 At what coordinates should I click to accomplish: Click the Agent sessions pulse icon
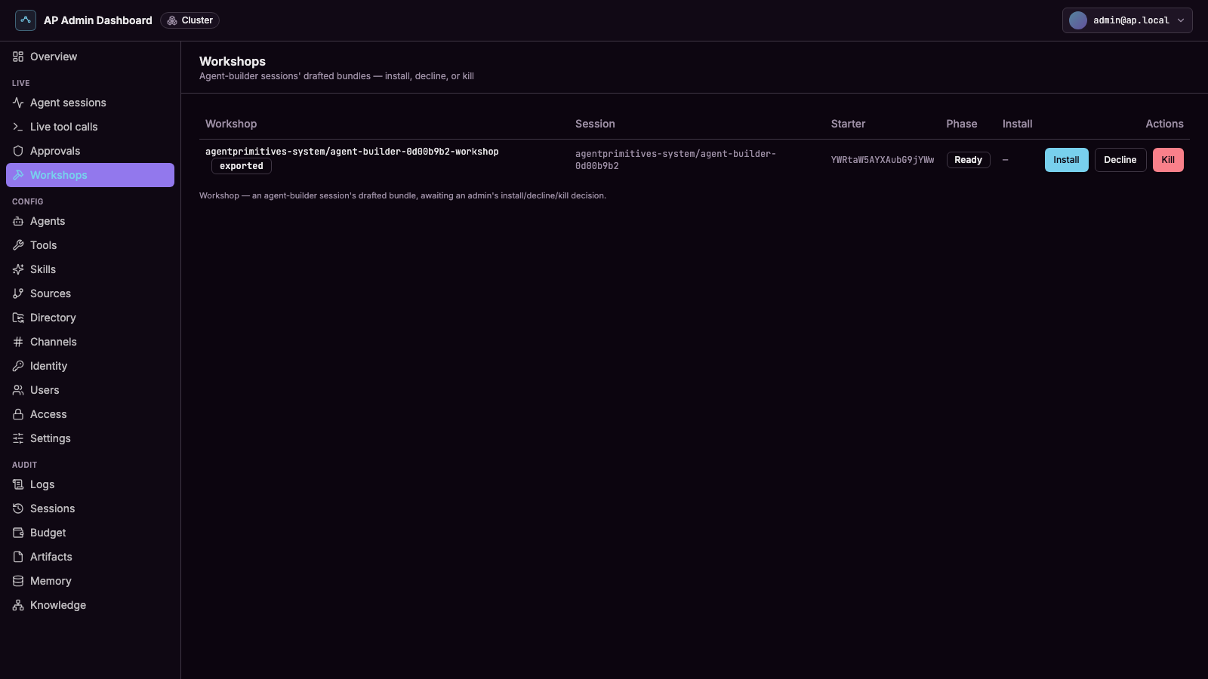[x=18, y=103]
